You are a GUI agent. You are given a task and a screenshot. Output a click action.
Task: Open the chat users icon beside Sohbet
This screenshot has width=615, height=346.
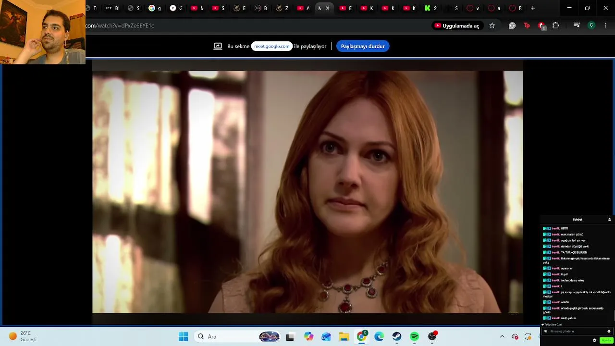coord(609,220)
